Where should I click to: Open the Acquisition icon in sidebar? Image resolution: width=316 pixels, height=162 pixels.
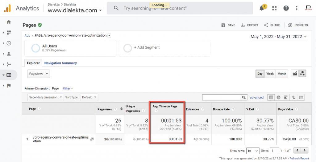click(9, 64)
